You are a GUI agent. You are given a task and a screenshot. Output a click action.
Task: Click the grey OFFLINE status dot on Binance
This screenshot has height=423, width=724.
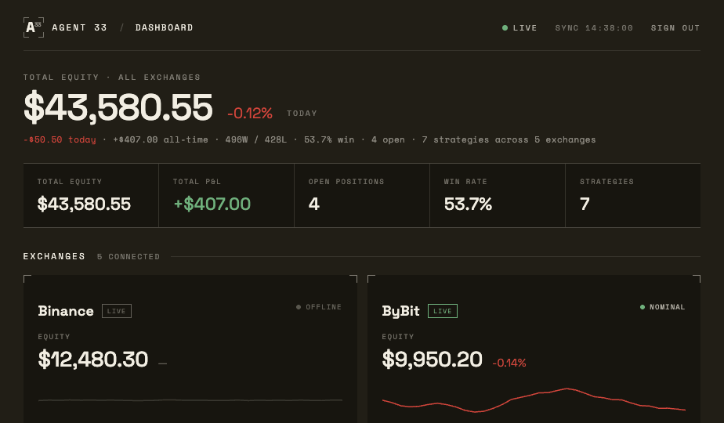pos(299,307)
